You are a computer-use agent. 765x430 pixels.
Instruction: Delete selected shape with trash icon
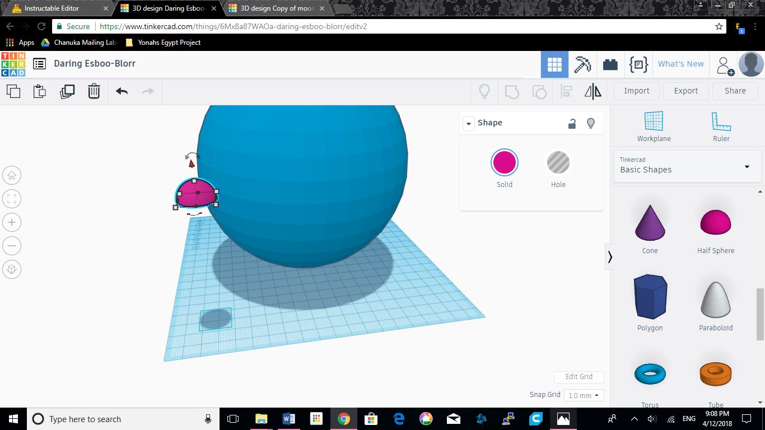[94, 91]
